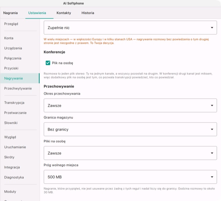The width and height of the screenshot is (221, 201).
Task: Go to the Historia tab
Action: pyautogui.click(x=88, y=13)
